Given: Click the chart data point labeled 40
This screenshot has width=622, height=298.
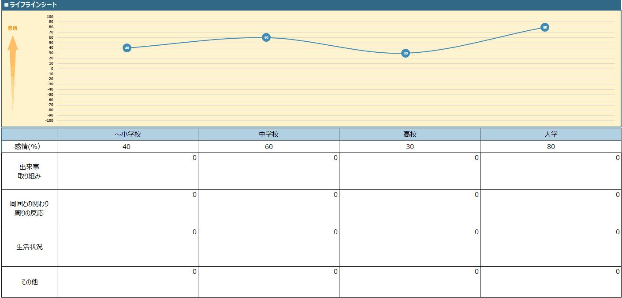Looking at the screenshot, I should (x=127, y=48).
